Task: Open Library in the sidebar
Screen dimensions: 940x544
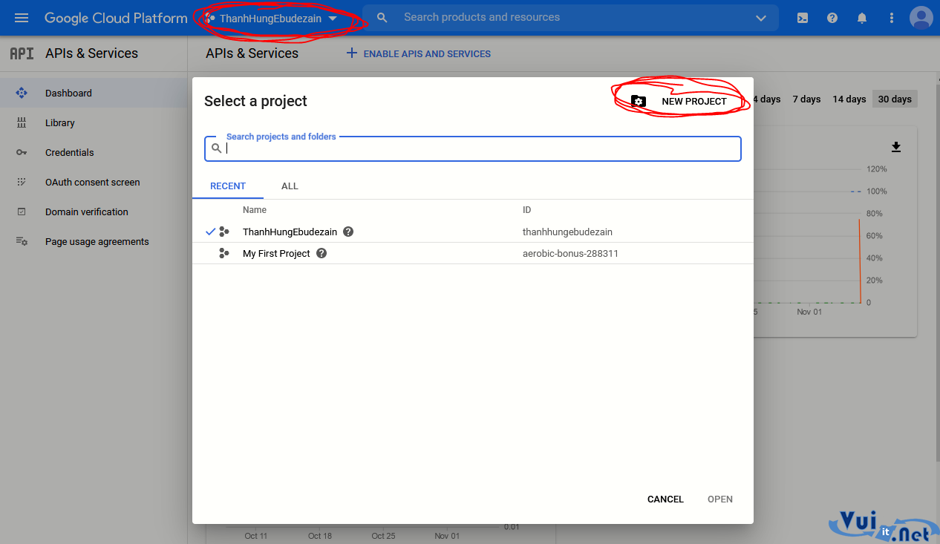Action: pos(94,122)
